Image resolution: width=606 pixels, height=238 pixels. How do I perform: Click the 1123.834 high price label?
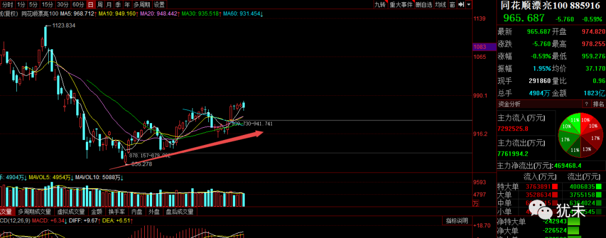[63, 25]
